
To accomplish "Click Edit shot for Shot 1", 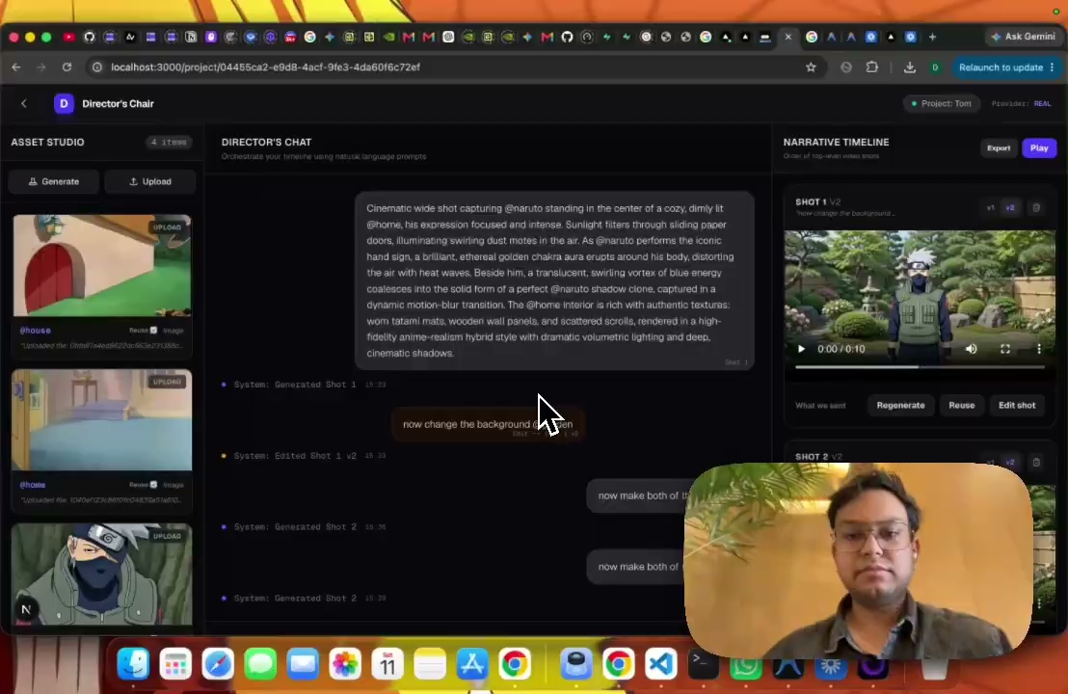I will point(1017,405).
